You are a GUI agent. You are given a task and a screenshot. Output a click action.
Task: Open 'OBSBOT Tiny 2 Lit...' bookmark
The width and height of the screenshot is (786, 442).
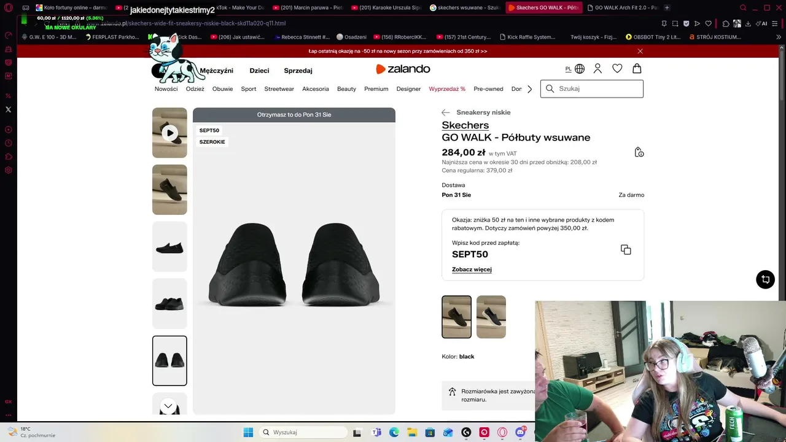(x=653, y=37)
